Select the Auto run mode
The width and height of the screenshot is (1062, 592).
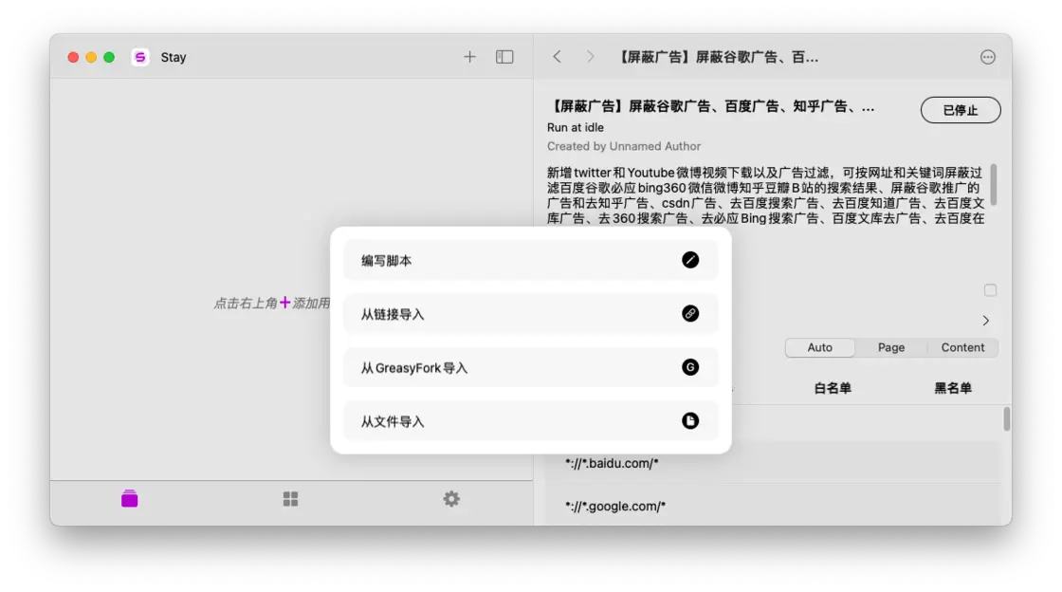point(820,347)
